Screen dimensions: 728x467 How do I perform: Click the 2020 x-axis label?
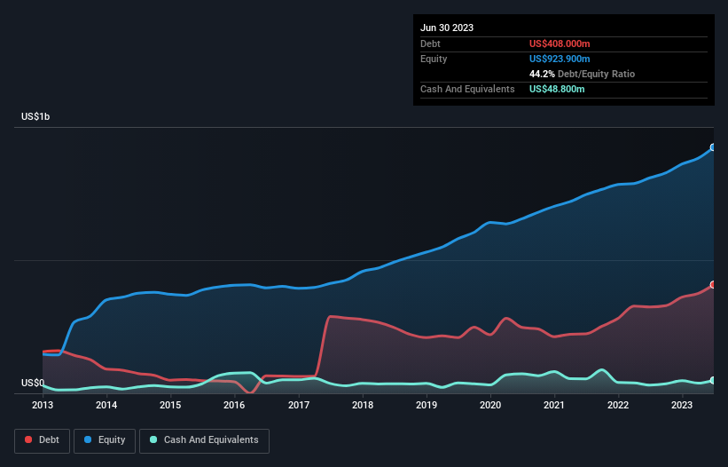[x=490, y=405]
